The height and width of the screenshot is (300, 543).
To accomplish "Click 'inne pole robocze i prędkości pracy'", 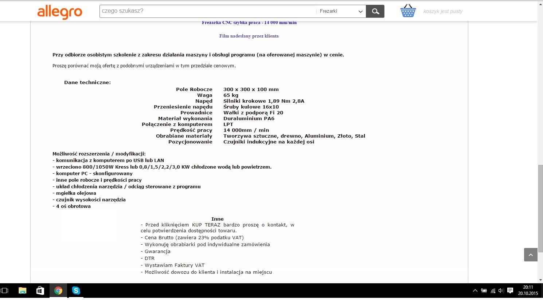I will click(x=99, y=180).
